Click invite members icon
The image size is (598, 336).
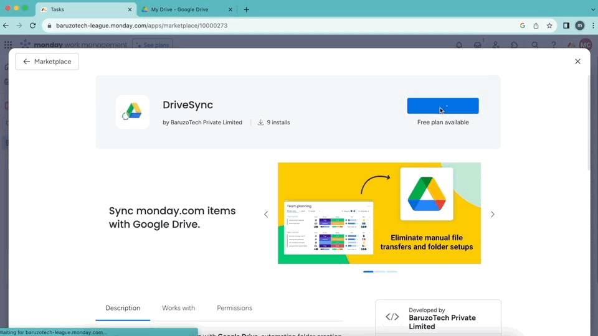[496, 45]
